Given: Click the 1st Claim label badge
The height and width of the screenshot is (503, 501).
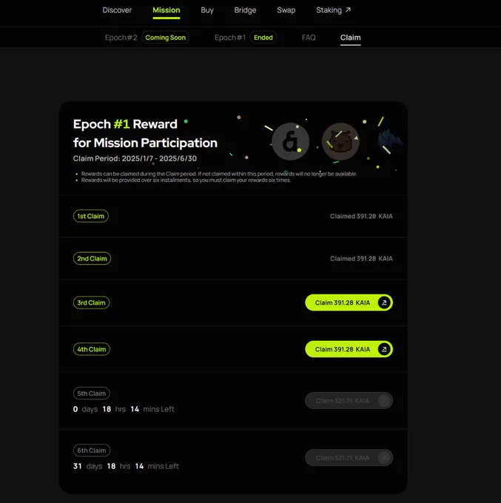Looking at the screenshot, I should coord(91,216).
